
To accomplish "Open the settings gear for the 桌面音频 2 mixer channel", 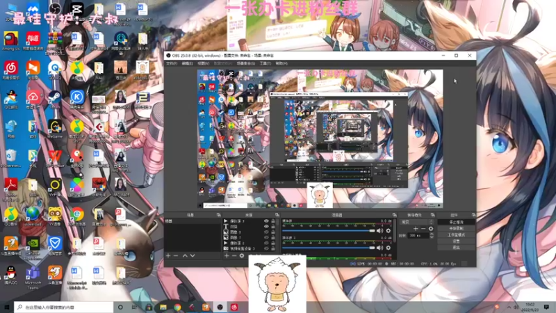I will pyautogui.click(x=389, y=248).
